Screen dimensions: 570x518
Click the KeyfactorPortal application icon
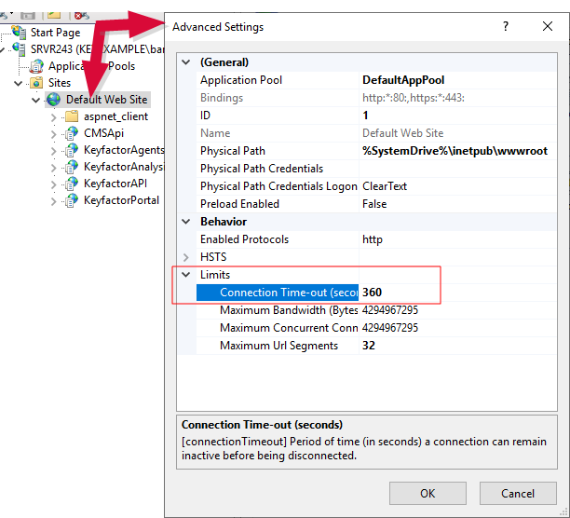tap(72, 200)
